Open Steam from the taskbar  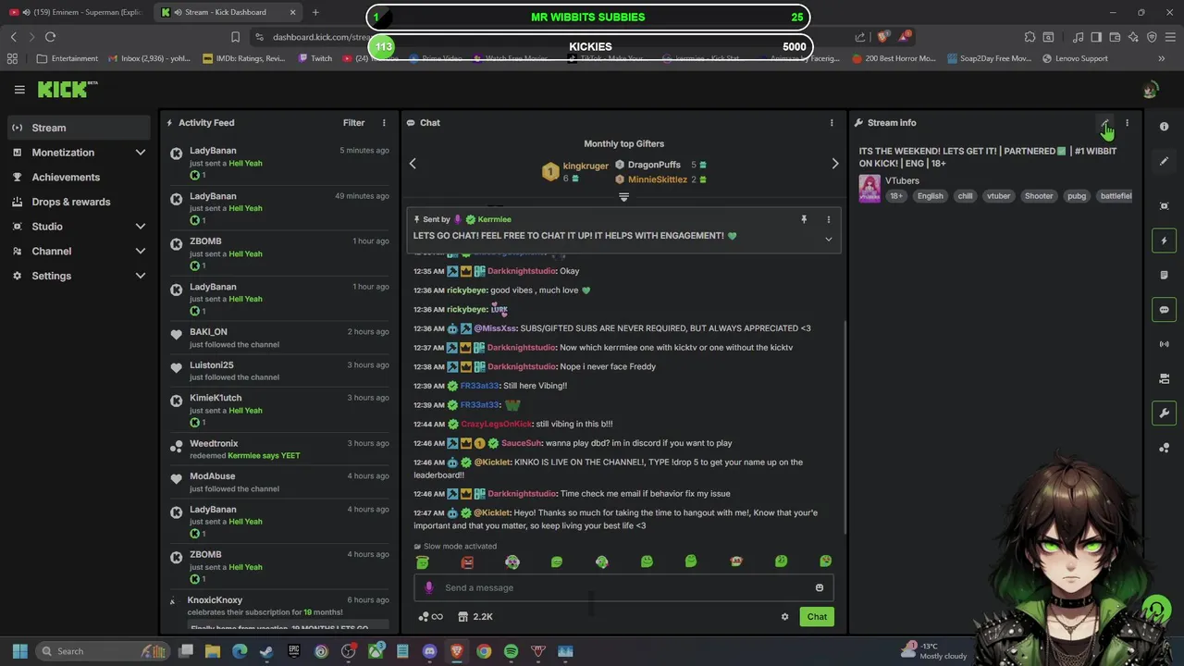tap(266, 651)
